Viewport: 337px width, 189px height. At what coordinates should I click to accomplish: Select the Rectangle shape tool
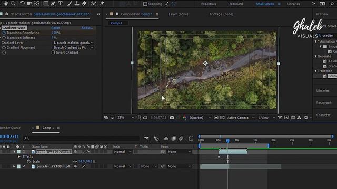click(x=46, y=3)
